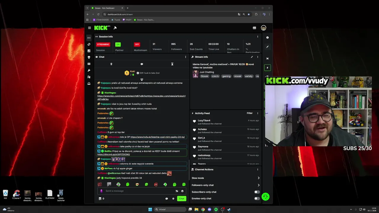
Task: Click the taskbar search box Hľadať
Action: click(170, 209)
